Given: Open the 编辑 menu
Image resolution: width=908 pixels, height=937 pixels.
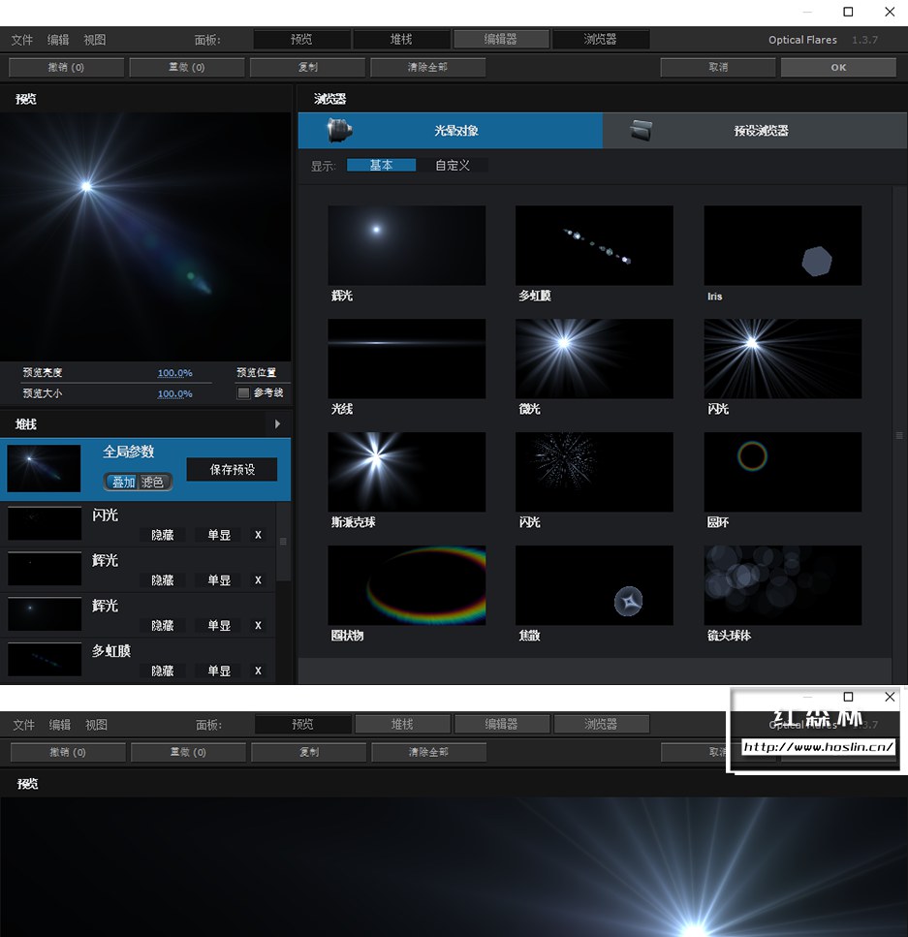Looking at the screenshot, I should (x=57, y=39).
